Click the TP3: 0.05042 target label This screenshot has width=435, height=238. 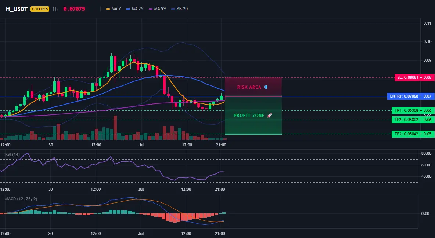click(x=406, y=134)
